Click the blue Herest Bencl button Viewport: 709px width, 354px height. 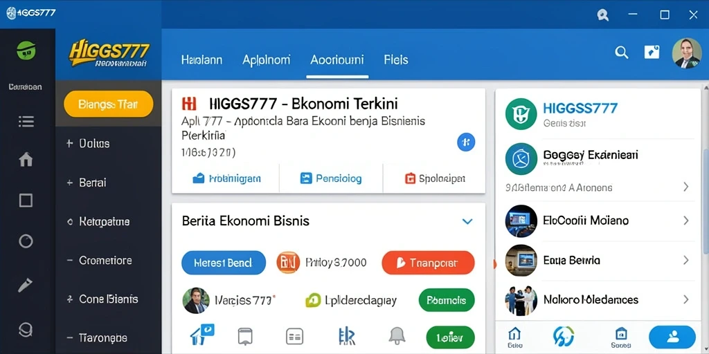tap(224, 263)
